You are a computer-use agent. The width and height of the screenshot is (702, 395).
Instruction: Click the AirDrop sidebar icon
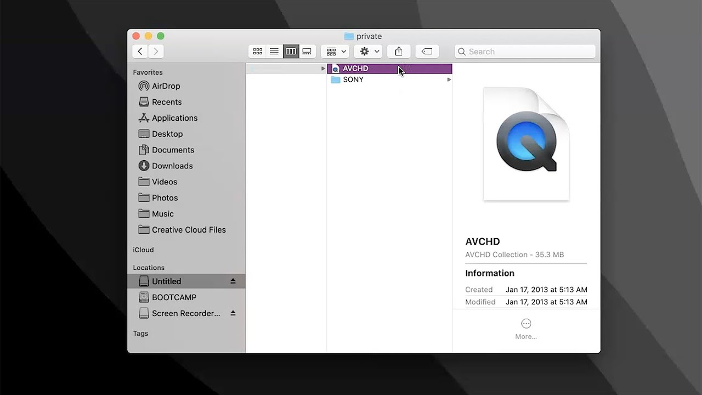coord(144,86)
